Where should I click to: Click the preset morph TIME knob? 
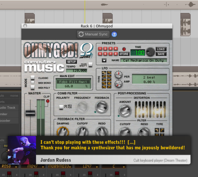tap(150, 52)
